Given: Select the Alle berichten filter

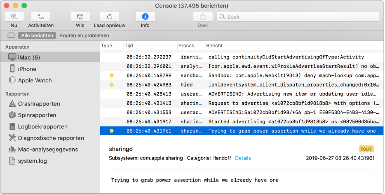Looking at the screenshot, I should click(x=37, y=35).
